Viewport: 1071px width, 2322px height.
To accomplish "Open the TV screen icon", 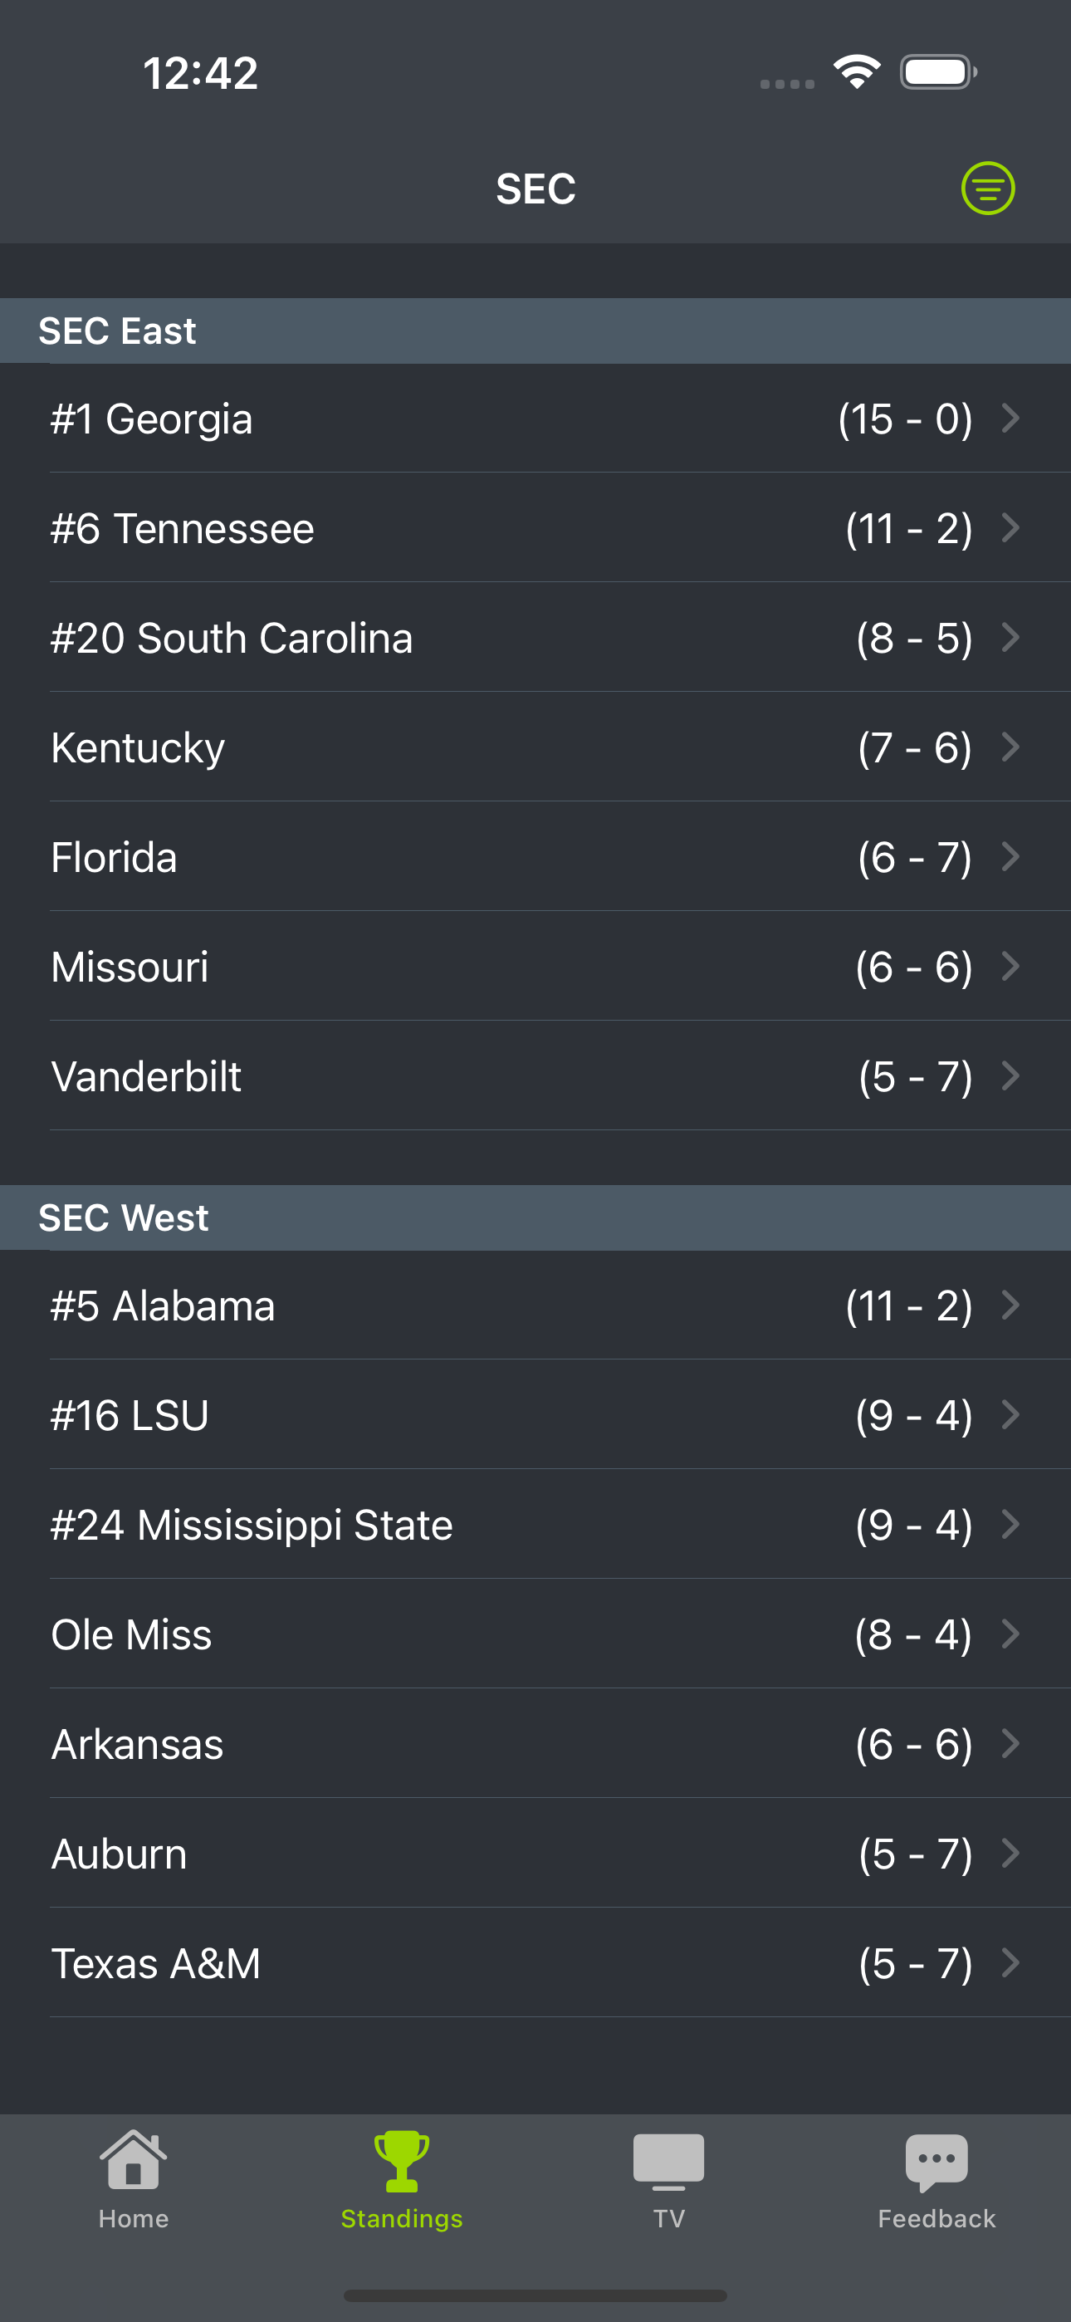I will coord(668,2162).
